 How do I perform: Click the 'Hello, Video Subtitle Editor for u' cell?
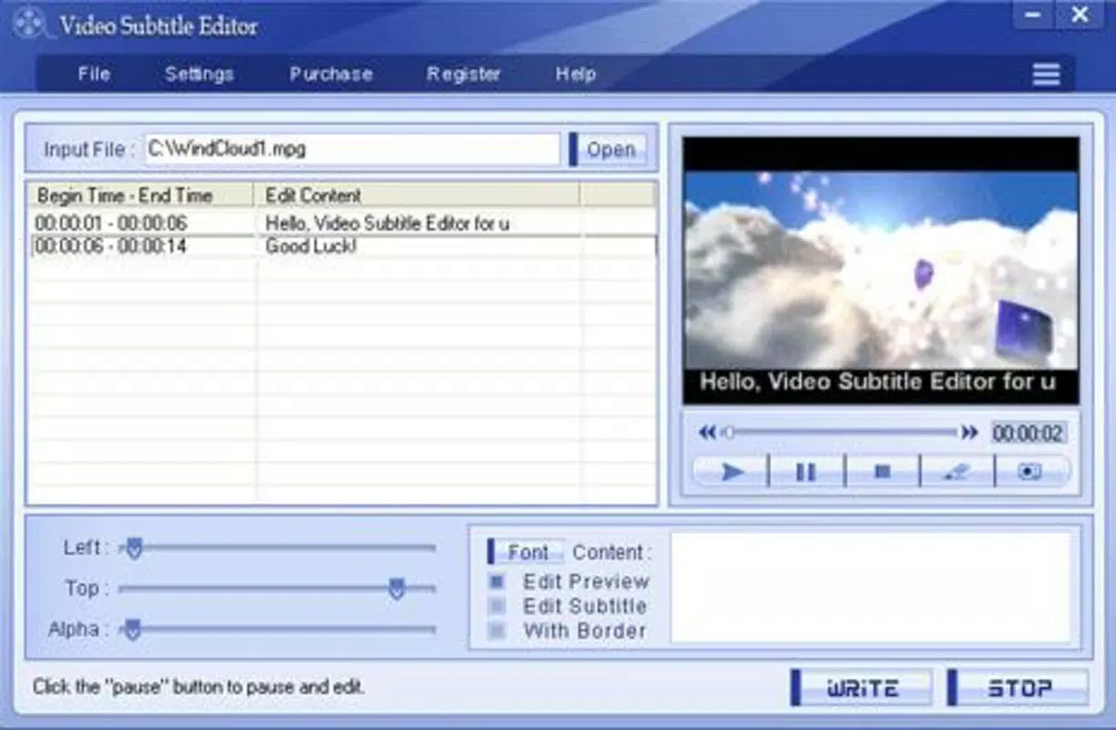click(387, 223)
